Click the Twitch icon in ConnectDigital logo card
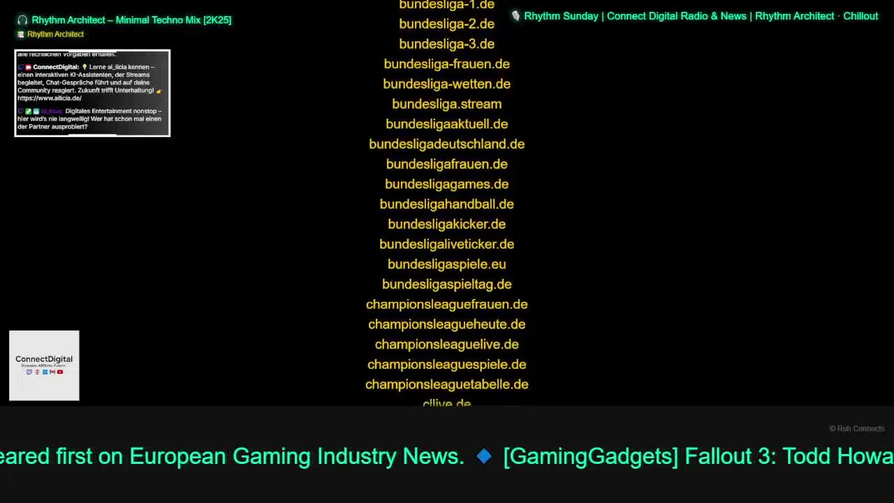Screen dimensions: 894x503 [x=29, y=372]
